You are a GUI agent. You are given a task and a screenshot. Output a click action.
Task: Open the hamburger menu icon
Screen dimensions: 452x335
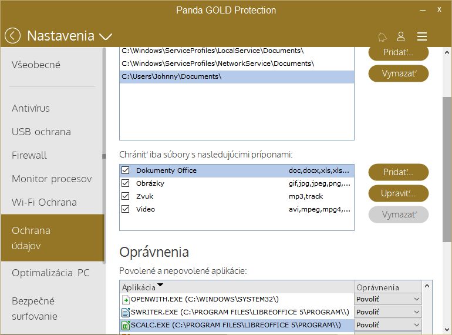[x=422, y=36]
